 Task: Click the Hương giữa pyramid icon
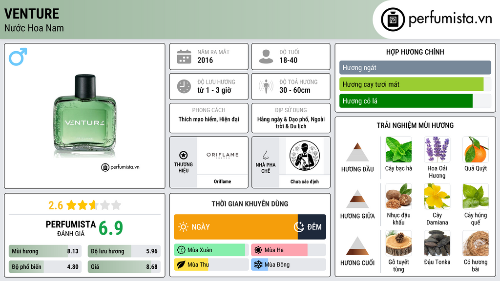click(x=357, y=199)
